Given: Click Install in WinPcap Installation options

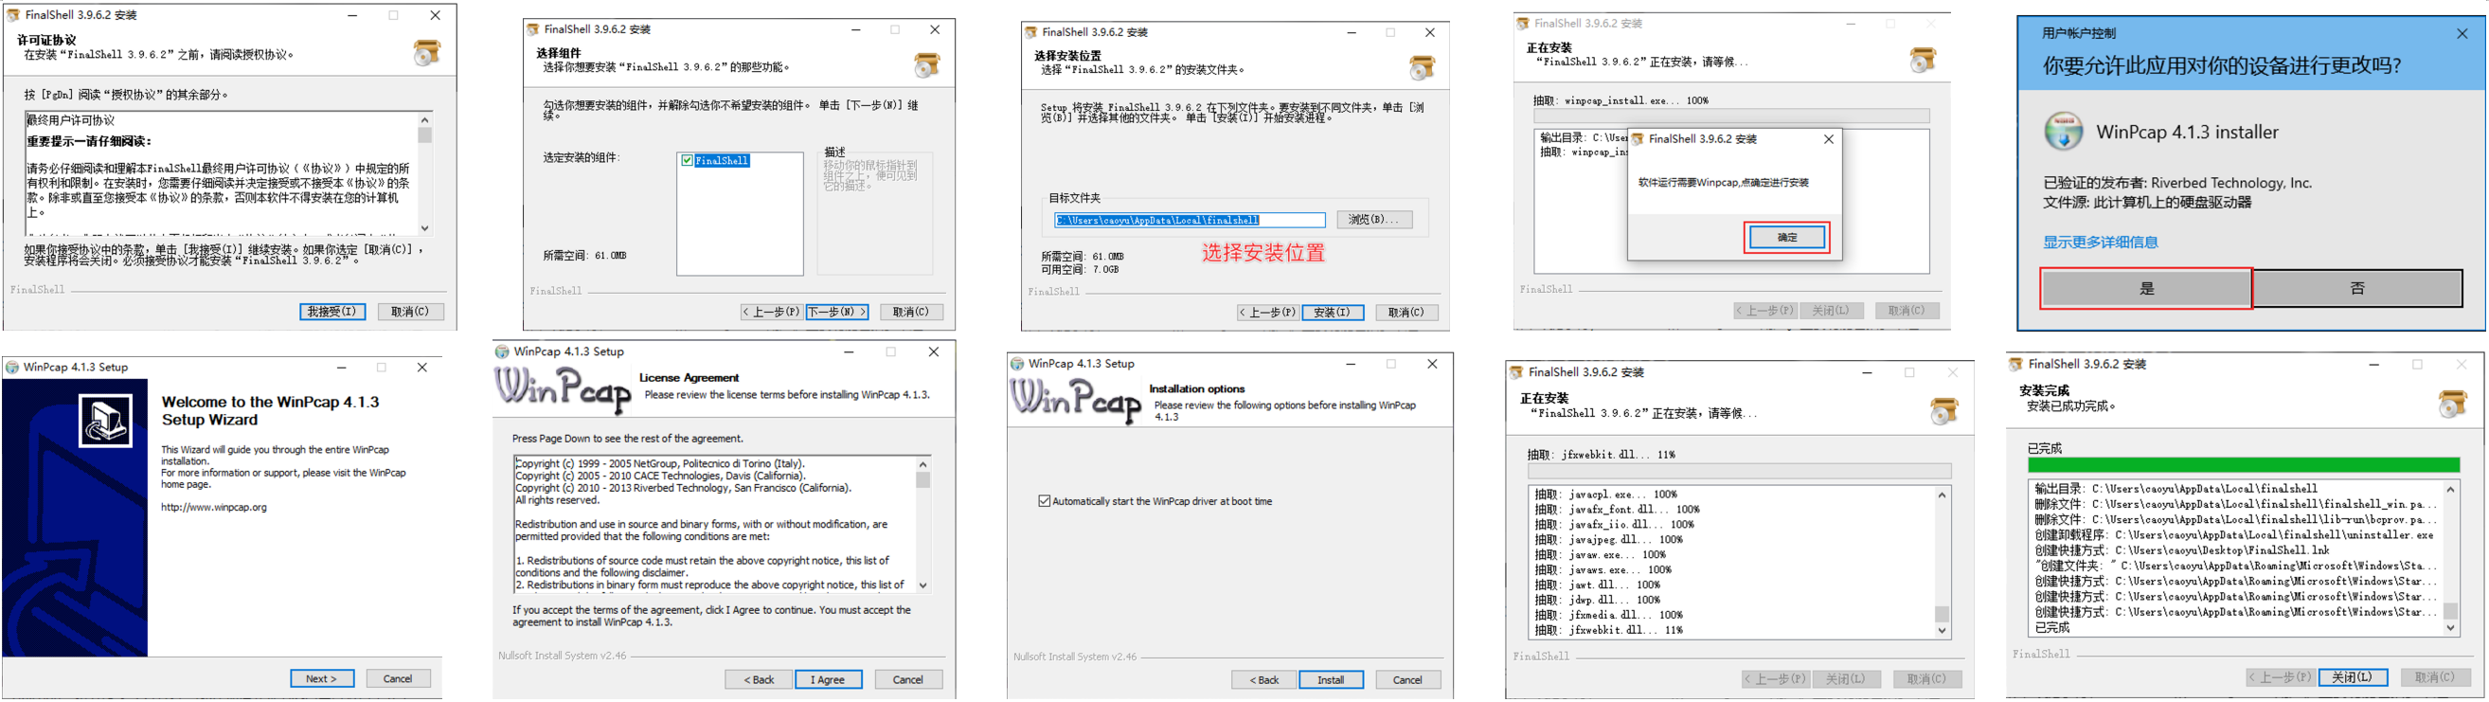Looking at the screenshot, I should (1332, 680).
